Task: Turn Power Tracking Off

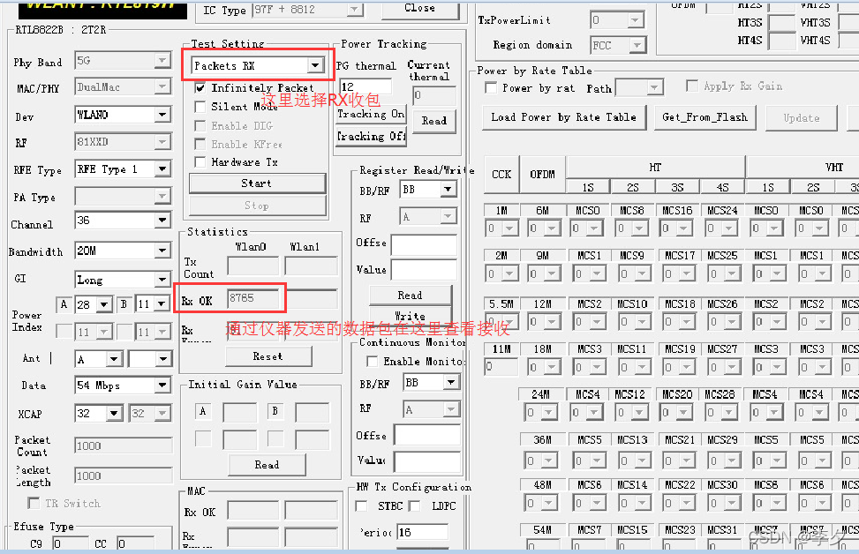Action: click(x=371, y=137)
